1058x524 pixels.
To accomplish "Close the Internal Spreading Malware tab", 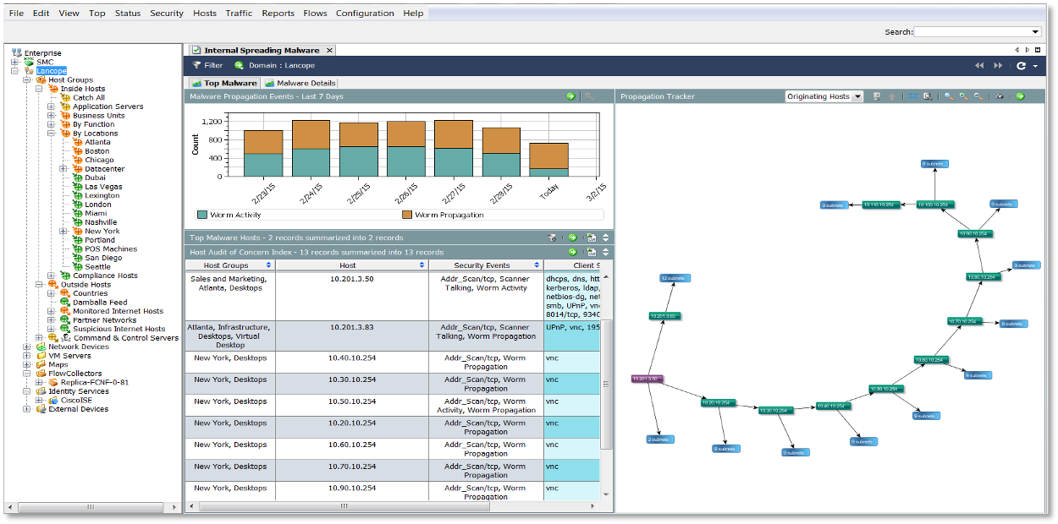I will 329,51.
